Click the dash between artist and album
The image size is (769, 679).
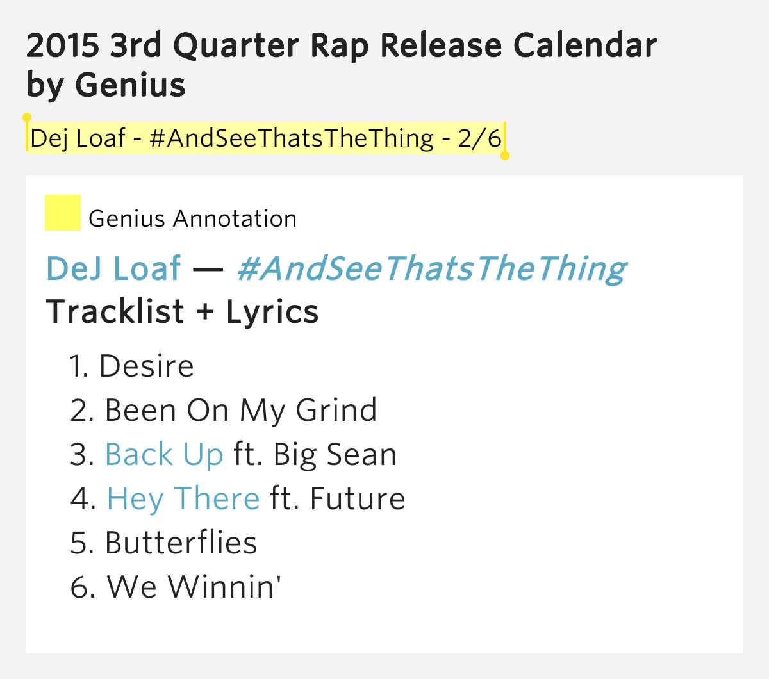[208, 269]
